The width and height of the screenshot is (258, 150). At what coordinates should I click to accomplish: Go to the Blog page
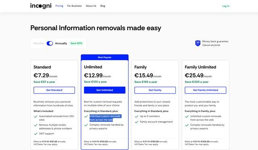pos(103,6)
